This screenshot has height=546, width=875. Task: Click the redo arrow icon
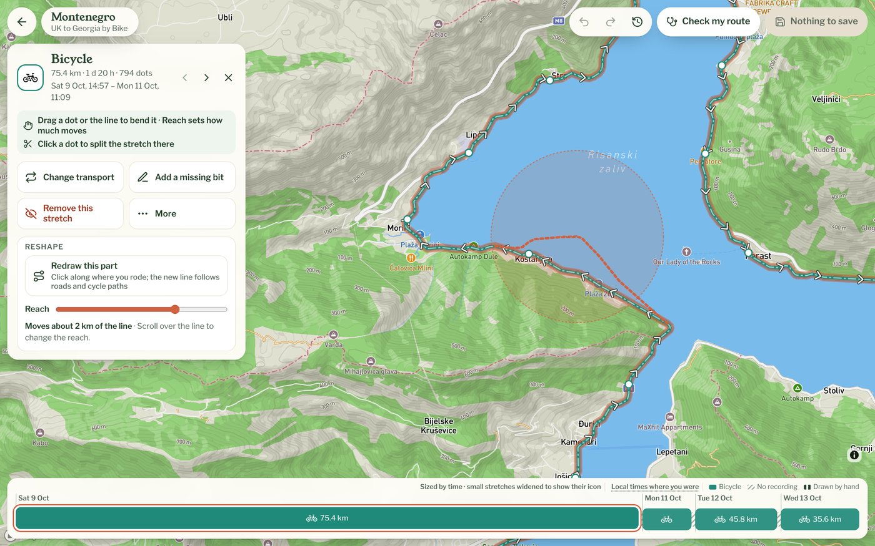click(x=611, y=22)
